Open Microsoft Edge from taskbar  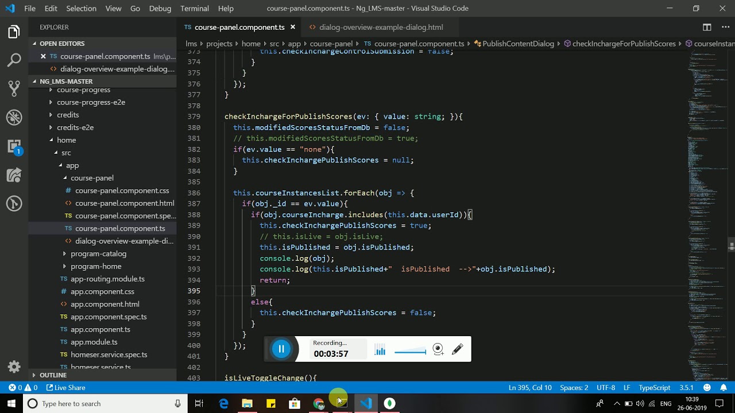[x=223, y=404]
